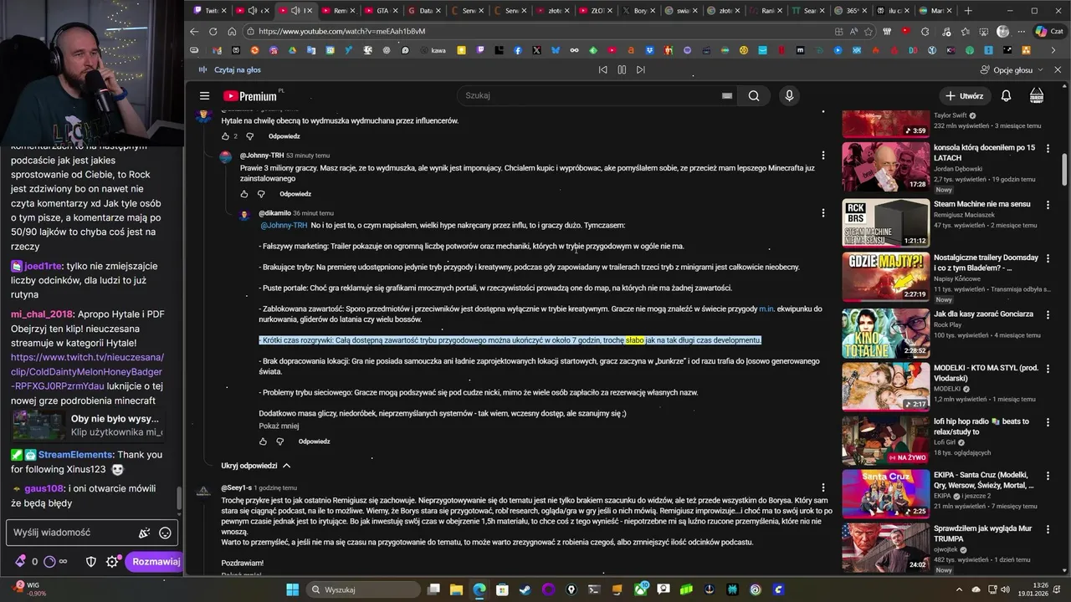This screenshot has width=1071, height=602.
Task: Open KINO TOTALNE video thumbnail
Action: [885, 334]
